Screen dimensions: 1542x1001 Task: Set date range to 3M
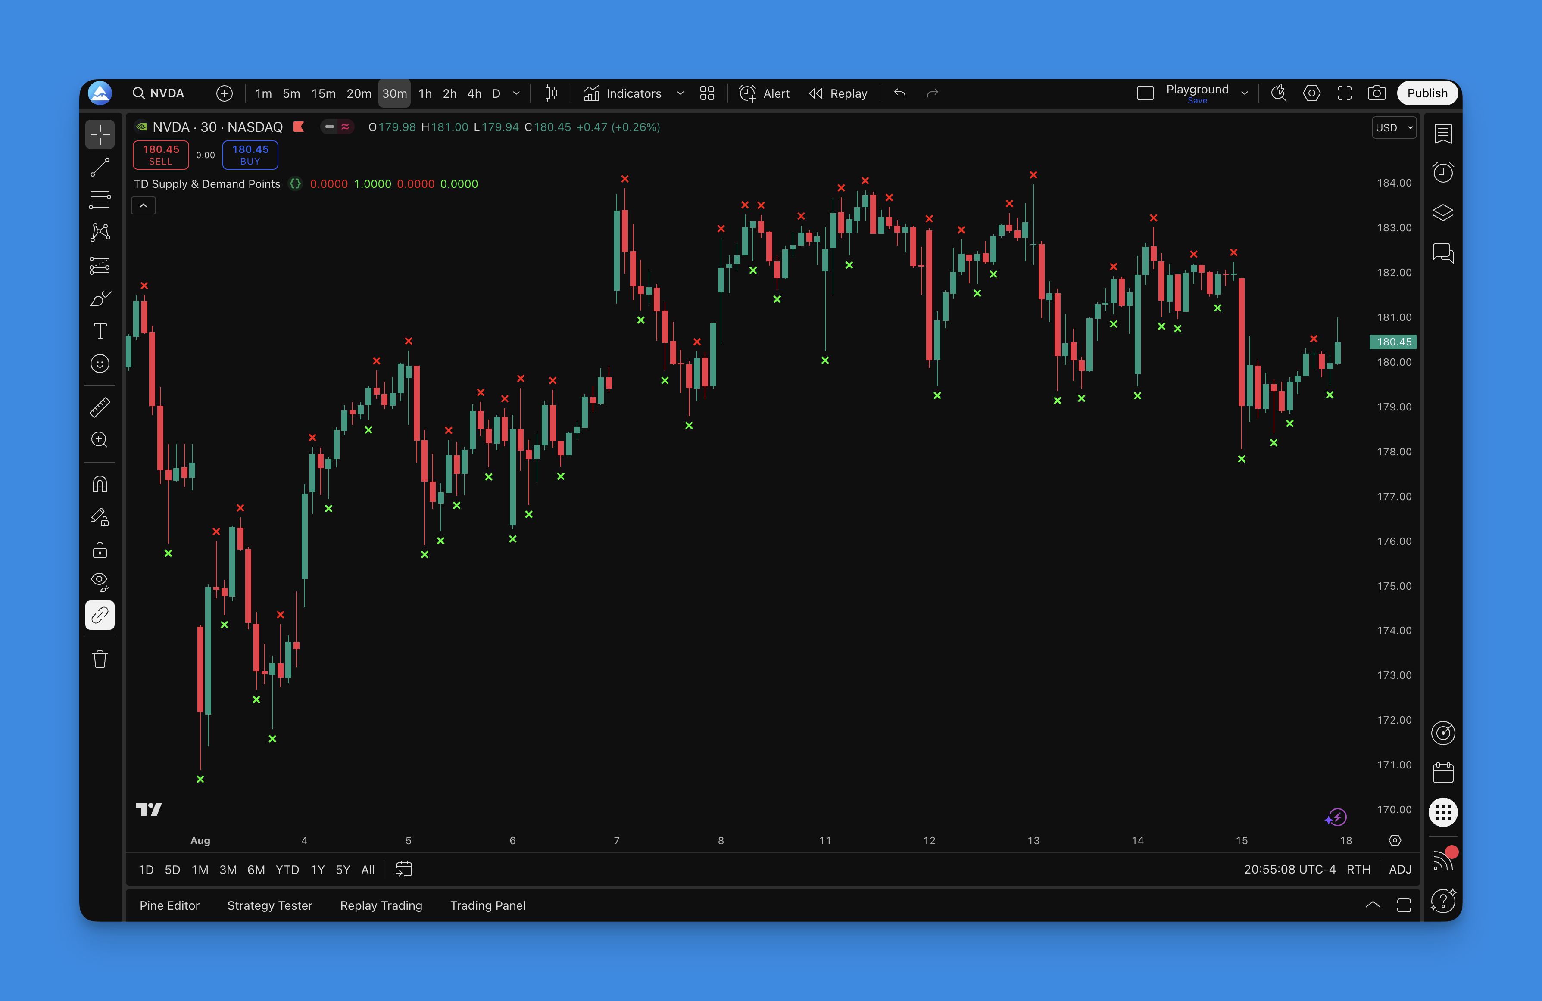[x=228, y=870]
